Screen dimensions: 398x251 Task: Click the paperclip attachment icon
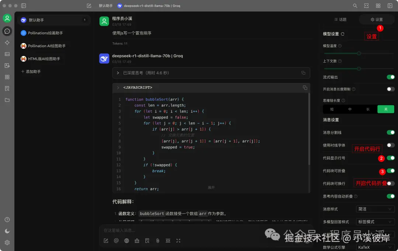click(x=158, y=240)
